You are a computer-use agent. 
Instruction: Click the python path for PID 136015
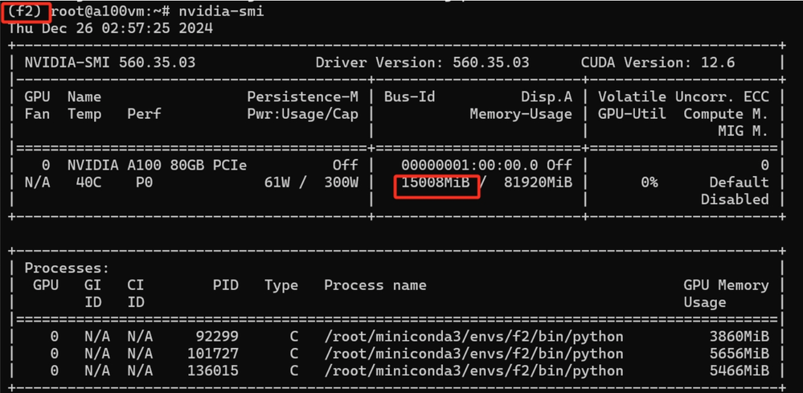(x=474, y=370)
